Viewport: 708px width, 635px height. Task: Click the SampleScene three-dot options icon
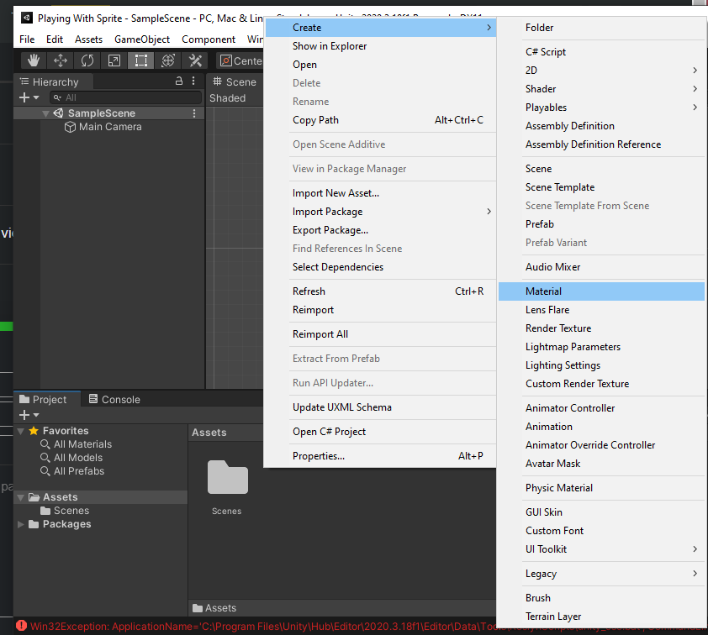[x=194, y=113]
